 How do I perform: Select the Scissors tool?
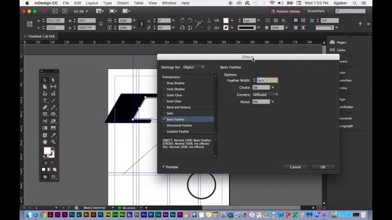coord(45,121)
